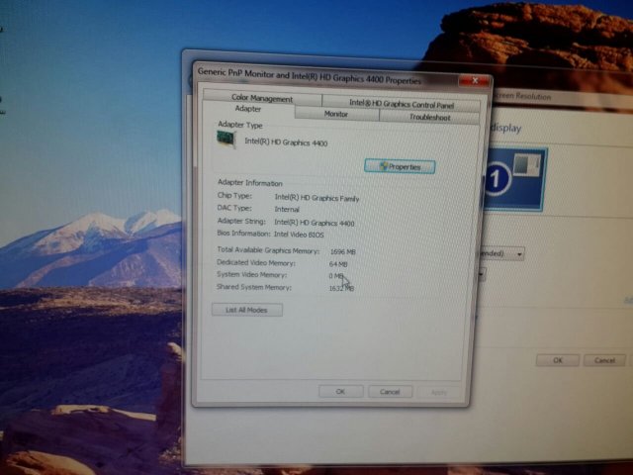Close the graphics properties dialog with X
The width and height of the screenshot is (633, 475).
479,80
